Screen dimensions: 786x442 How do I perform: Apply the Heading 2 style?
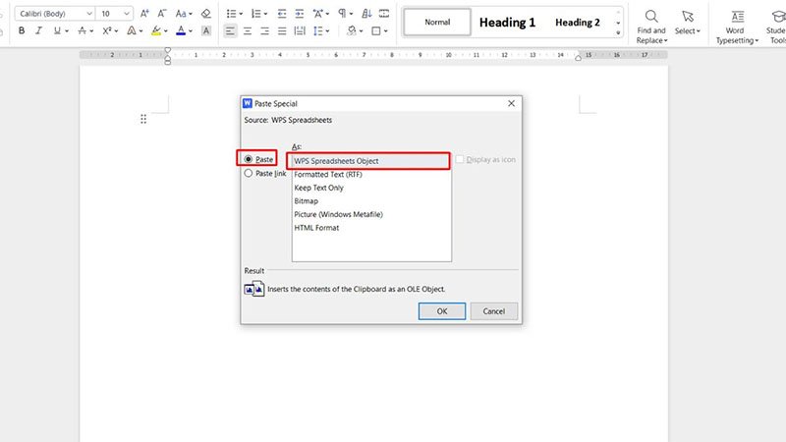coord(578,22)
